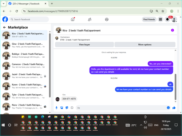Show hidden system tray icons
Image resolution: width=182 pixels, height=136 pixels.
pyautogui.click(x=141, y=125)
